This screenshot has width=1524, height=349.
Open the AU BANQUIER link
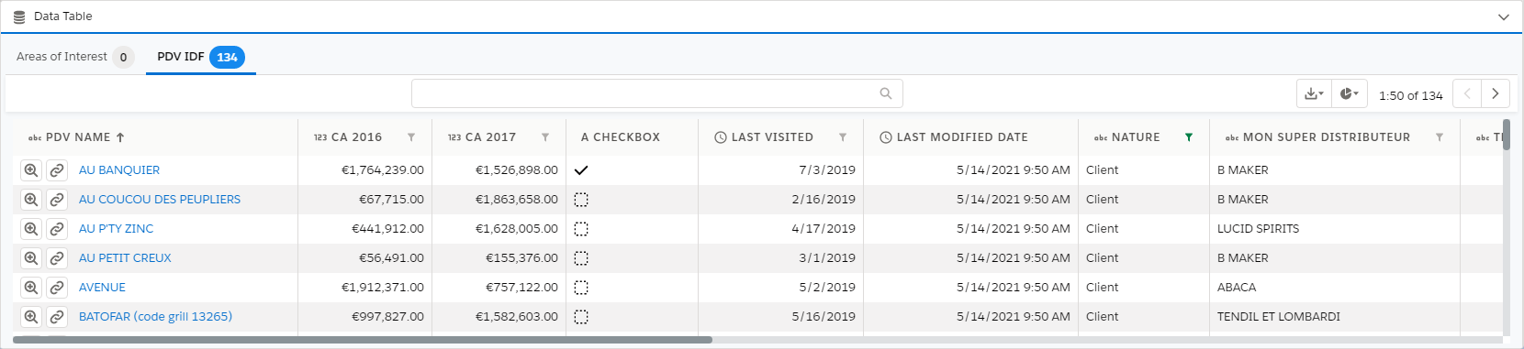point(119,170)
